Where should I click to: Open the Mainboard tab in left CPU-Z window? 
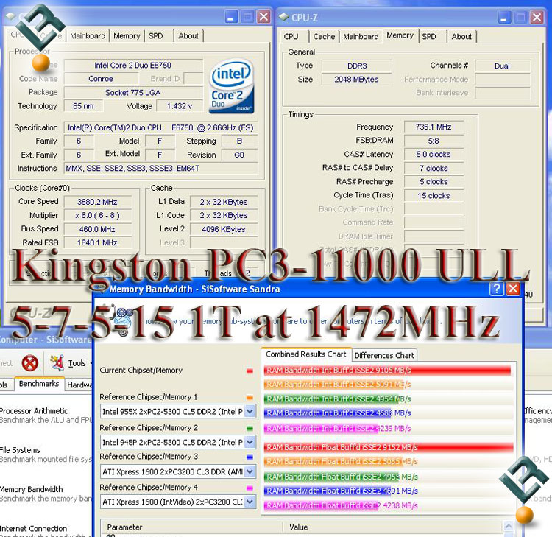pyautogui.click(x=88, y=36)
